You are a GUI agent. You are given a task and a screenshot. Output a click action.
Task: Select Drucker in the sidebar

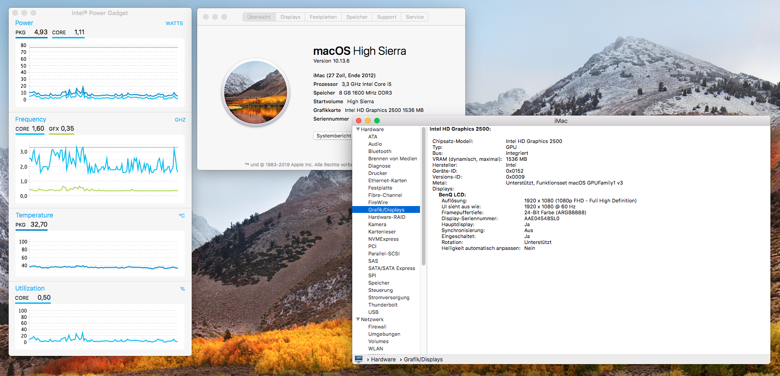point(377,173)
